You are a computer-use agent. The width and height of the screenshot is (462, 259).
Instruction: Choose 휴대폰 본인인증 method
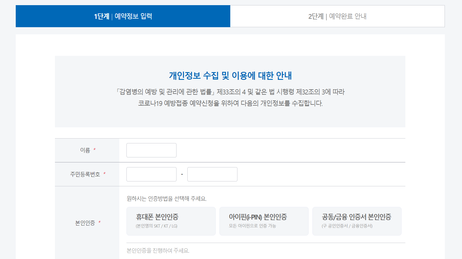tap(171, 221)
